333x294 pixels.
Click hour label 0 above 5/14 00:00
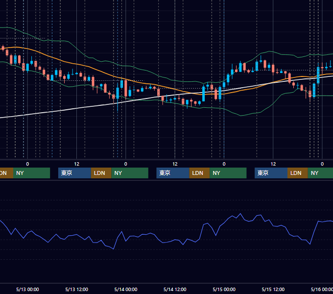(126, 164)
